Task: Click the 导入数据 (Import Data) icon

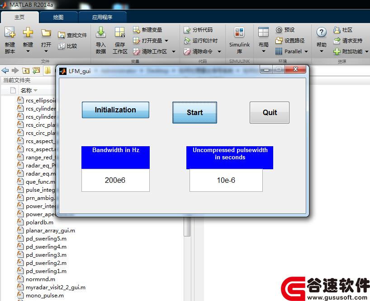Action: click(101, 32)
